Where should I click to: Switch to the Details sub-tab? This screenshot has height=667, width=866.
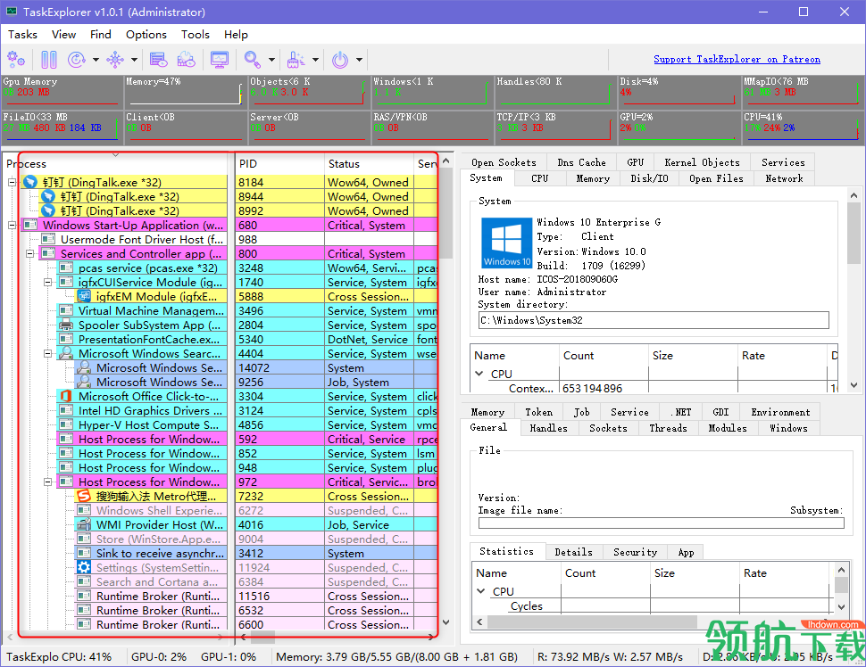pos(573,552)
